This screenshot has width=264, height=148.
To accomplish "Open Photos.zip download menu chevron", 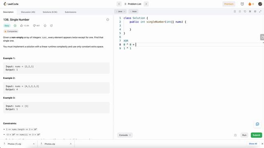I will (x=71, y=144).
